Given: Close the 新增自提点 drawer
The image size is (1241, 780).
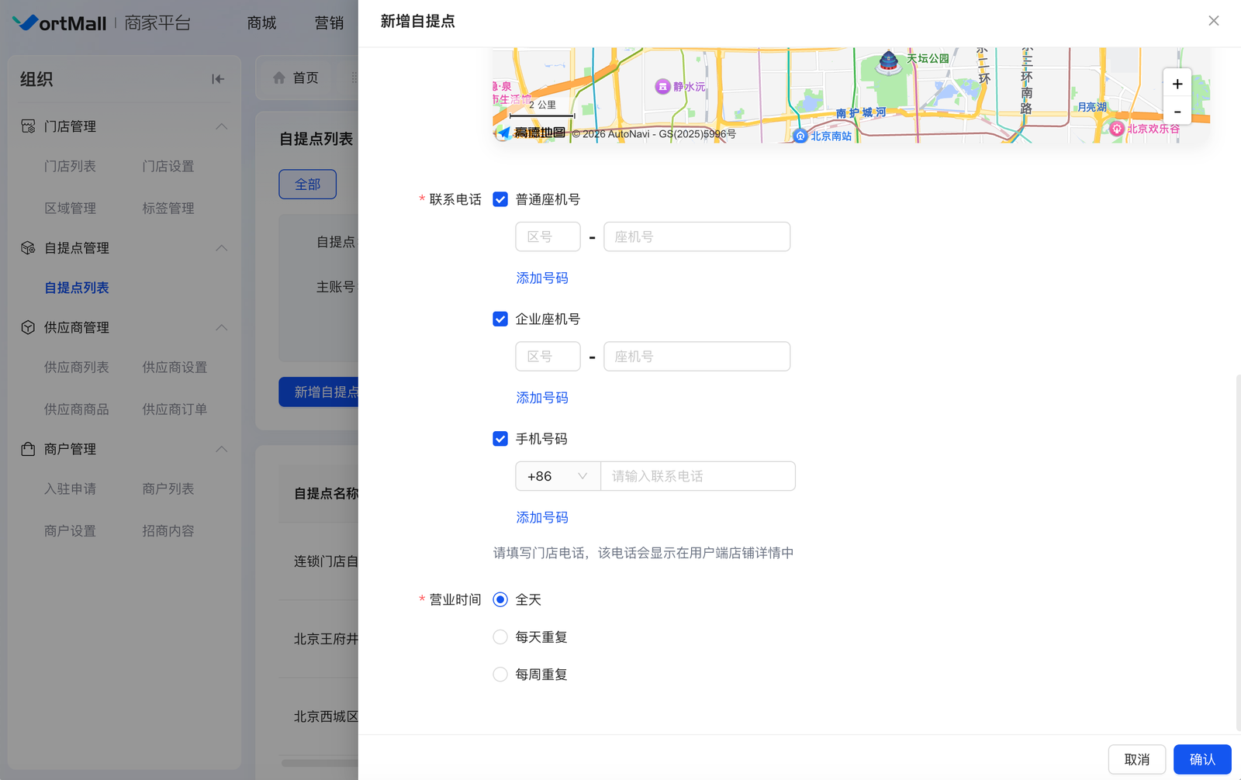Looking at the screenshot, I should point(1213,21).
